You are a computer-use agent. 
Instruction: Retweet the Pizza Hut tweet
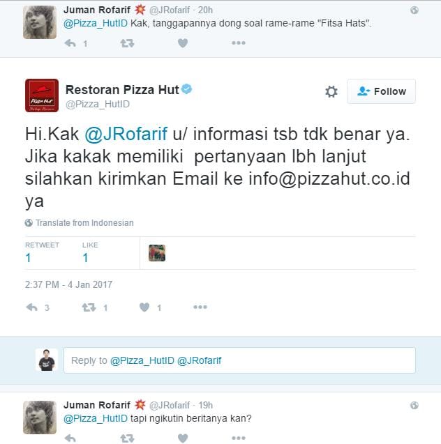click(89, 307)
